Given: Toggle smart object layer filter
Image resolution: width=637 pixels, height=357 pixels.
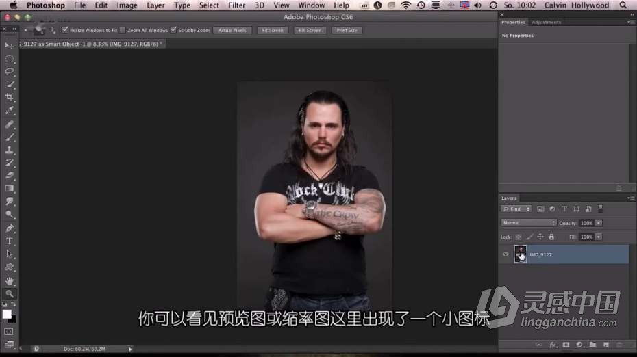Looking at the screenshot, I should click(x=588, y=209).
